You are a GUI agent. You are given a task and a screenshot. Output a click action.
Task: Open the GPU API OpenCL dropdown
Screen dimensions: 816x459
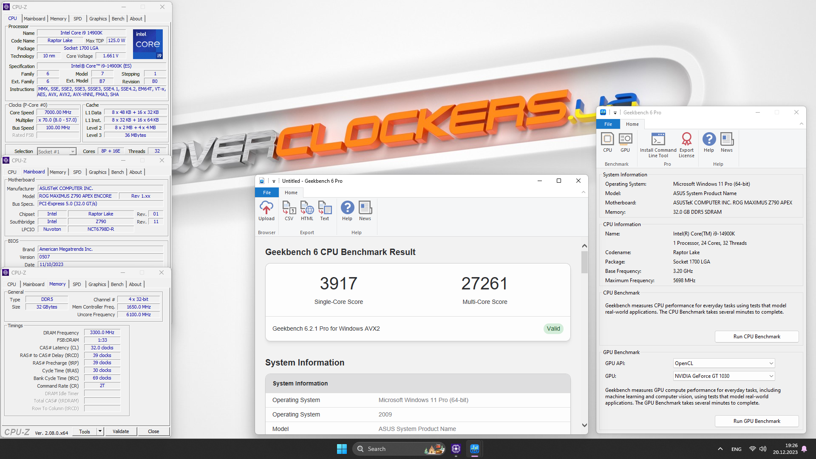click(x=724, y=363)
